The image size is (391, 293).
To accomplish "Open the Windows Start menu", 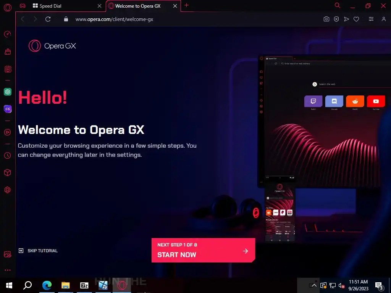I will click(9, 285).
